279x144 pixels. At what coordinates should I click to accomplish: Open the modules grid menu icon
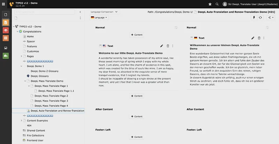pyautogui.click(x=3, y=4)
